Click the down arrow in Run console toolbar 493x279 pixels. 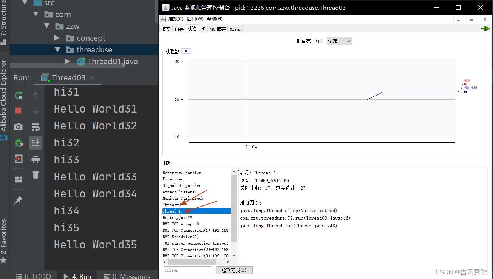36,111
